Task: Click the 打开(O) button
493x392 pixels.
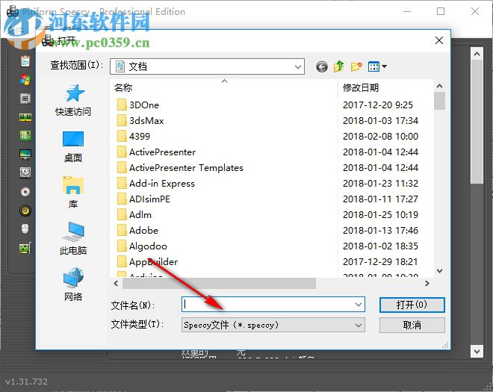Action: pos(412,305)
